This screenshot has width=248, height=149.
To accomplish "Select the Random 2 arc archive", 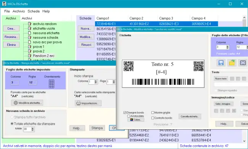I will point(43,56).
